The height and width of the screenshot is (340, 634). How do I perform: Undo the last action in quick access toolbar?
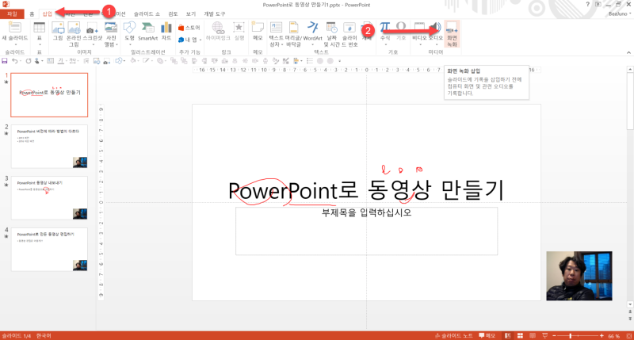tap(14, 61)
